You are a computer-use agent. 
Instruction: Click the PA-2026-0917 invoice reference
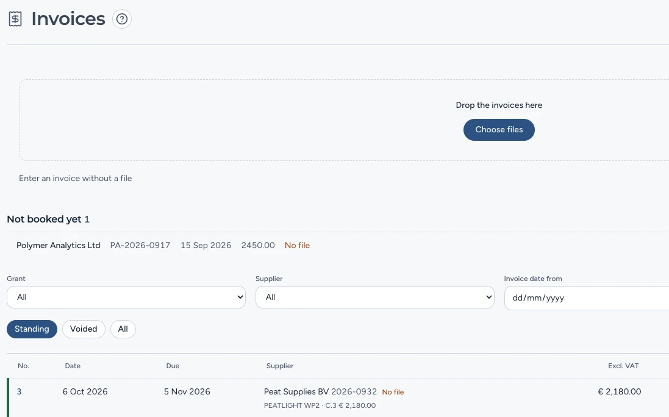[140, 246]
